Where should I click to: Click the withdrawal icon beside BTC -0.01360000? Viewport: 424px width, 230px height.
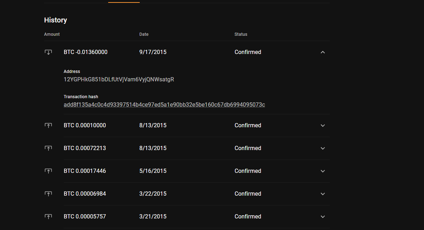48,52
